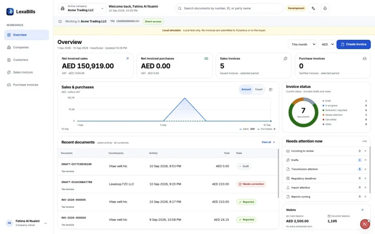
Task: Toggle Purchases series in chart legend
Action: 266,129
